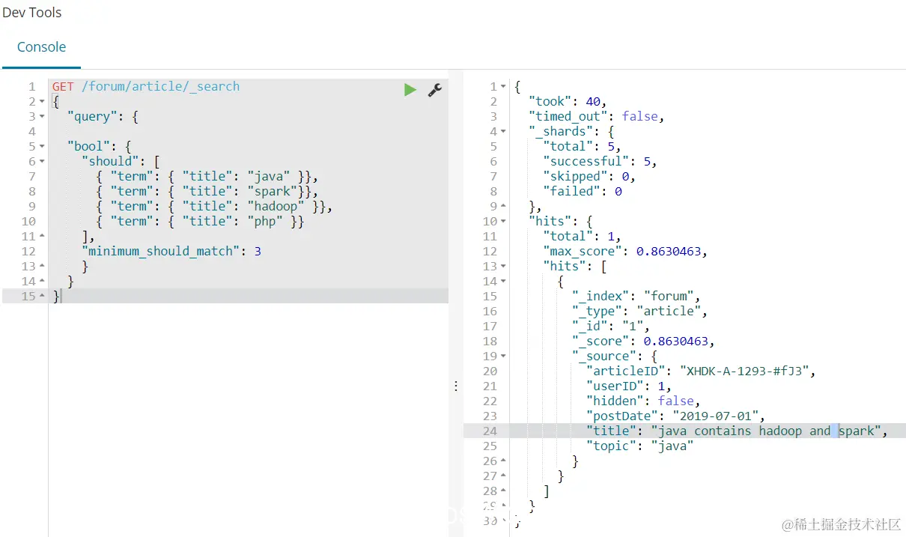The height and width of the screenshot is (537, 906).
Task: Collapse the hit object at response line 14
Action: click(503, 282)
